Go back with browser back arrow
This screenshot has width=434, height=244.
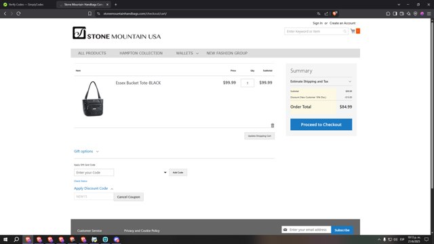pos(5,14)
